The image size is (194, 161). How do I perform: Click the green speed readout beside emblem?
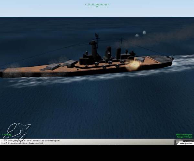tap(6, 135)
